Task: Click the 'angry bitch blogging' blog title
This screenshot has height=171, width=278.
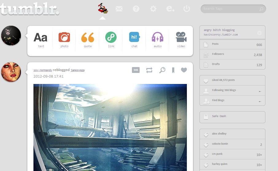Action: click(x=219, y=30)
